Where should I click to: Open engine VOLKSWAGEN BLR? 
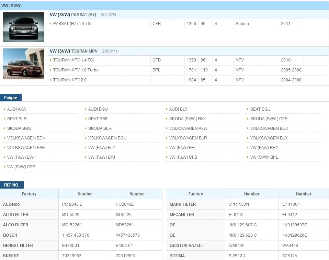188,138
